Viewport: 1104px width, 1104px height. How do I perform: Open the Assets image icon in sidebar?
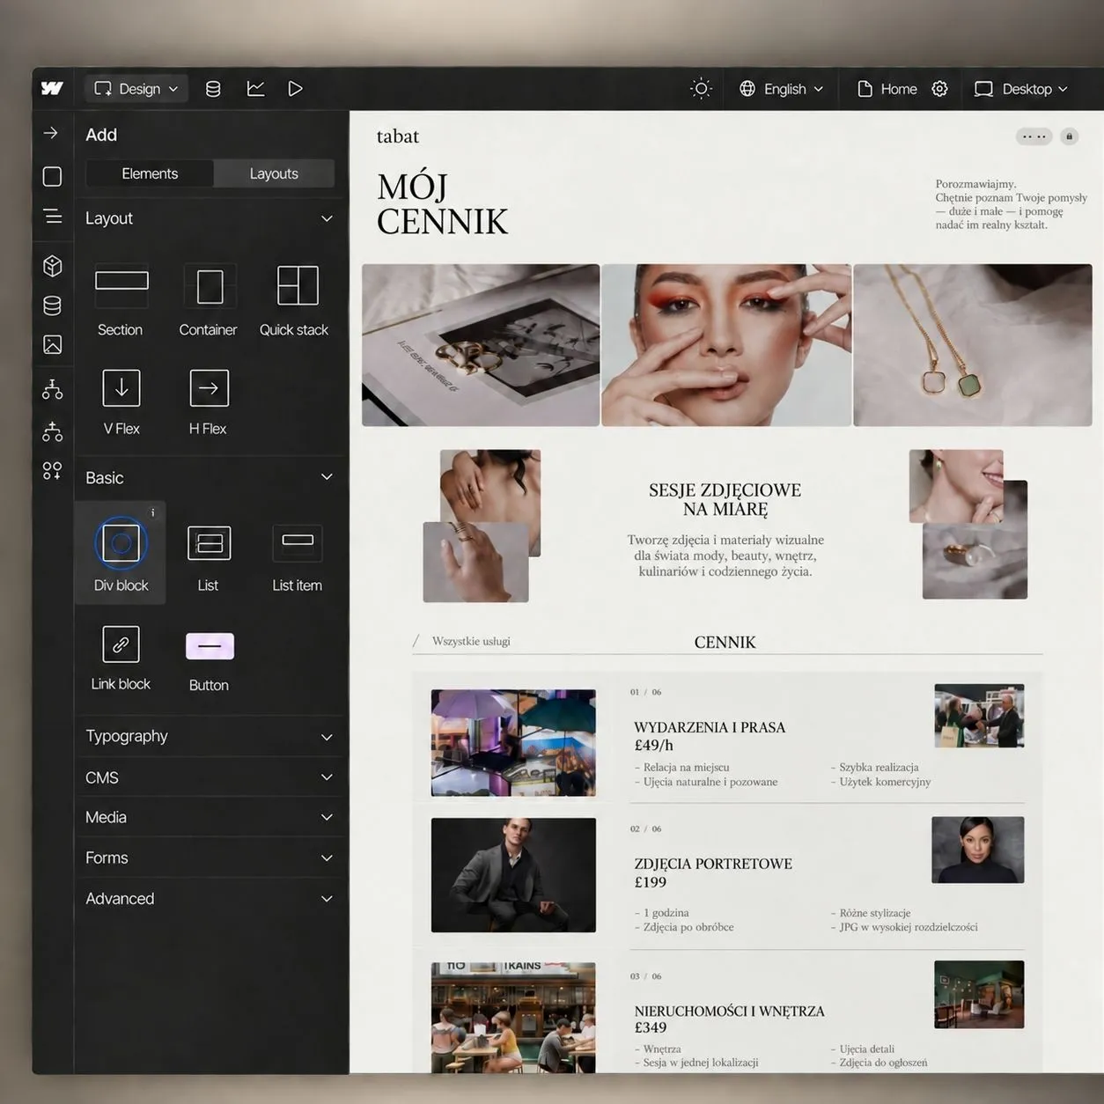point(53,344)
